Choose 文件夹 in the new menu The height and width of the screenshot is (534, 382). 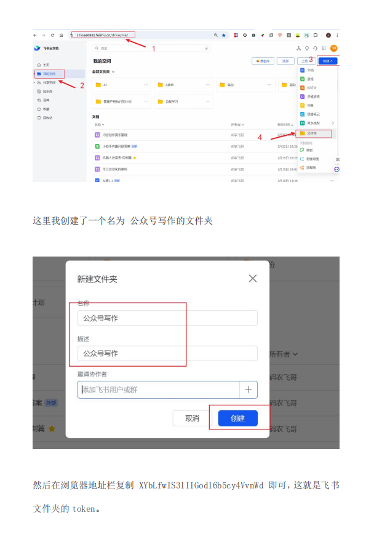(x=317, y=133)
